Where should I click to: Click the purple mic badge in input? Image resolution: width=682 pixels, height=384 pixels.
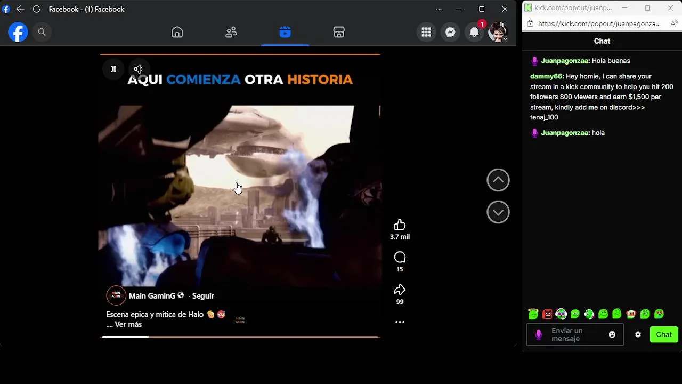539,335
